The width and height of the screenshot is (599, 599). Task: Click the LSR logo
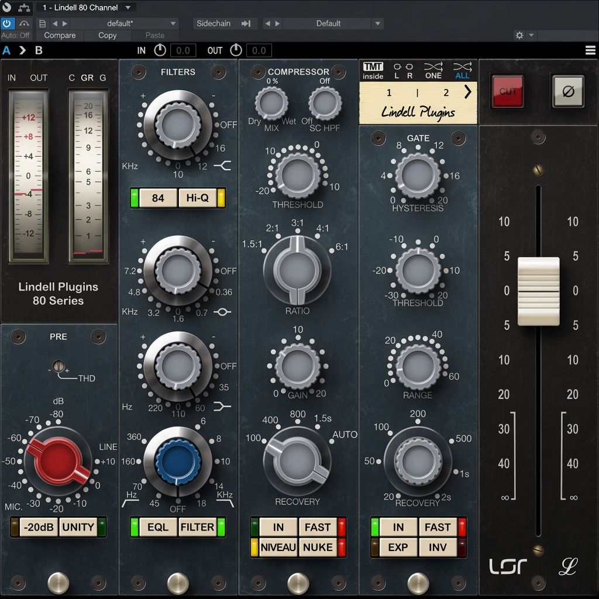508,566
